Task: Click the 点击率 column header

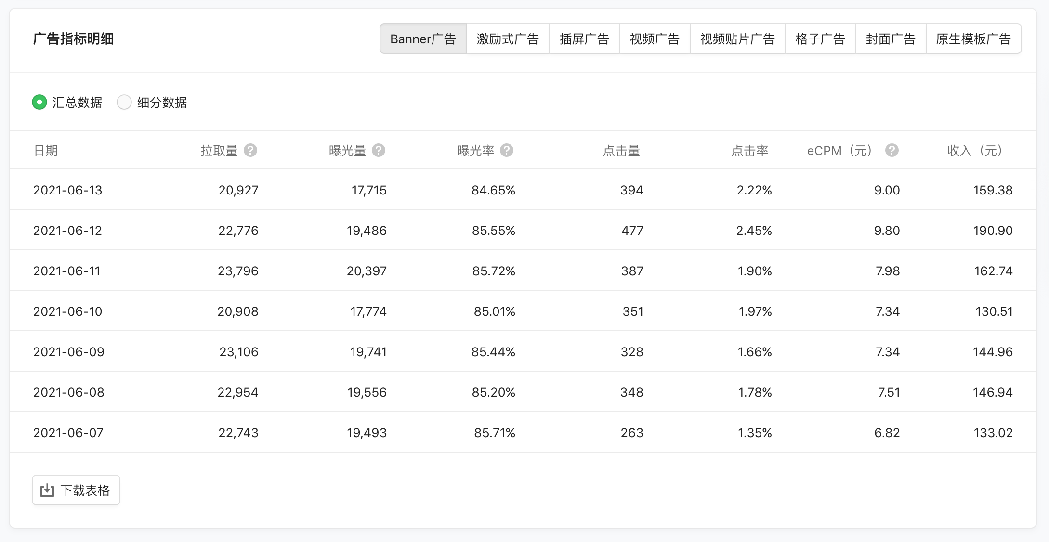Action: pos(749,151)
